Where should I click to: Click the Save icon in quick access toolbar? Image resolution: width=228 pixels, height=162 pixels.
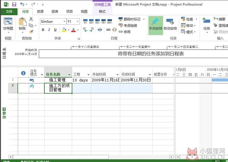pos(14,4)
